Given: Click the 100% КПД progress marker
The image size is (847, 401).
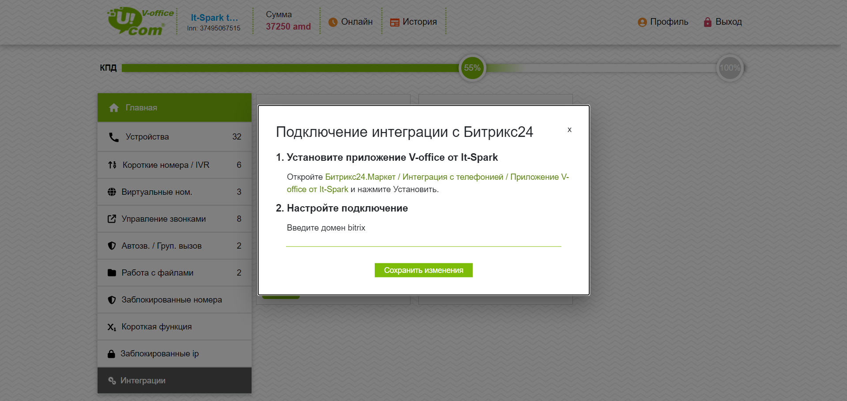Looking at the screenshot, I should point(730,68).
